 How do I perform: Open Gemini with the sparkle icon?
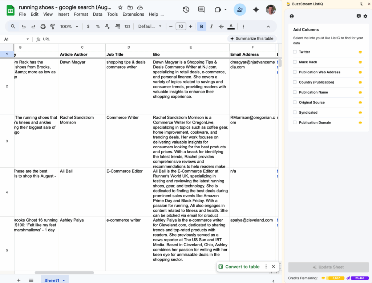[x=256, y=10]
